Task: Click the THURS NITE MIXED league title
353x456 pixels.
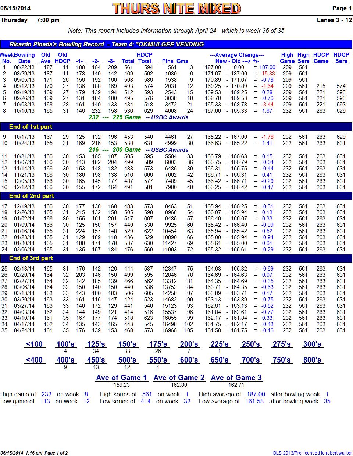Action: tap(176, 8)
